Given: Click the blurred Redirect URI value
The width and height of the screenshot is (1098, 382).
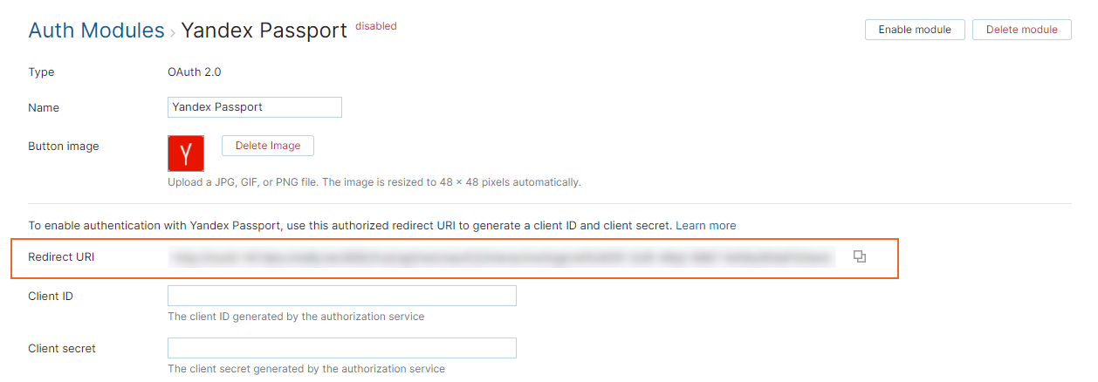Looking at the screenshot, I should [x=502, y=257].
